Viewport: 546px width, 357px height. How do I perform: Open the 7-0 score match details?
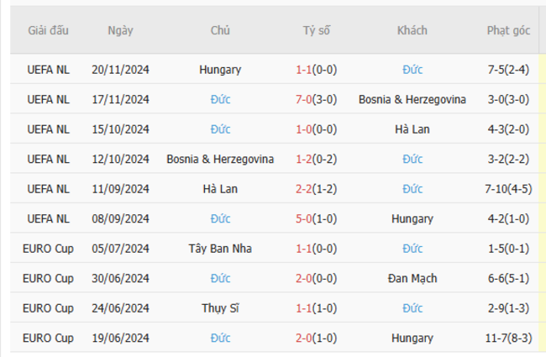point(317,99)
